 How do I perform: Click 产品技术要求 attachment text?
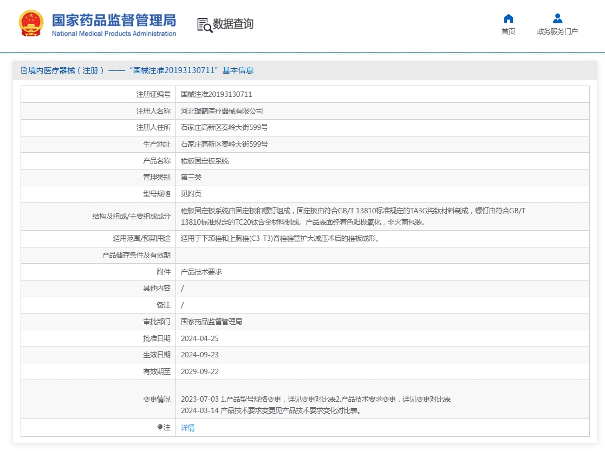point(201,272)
